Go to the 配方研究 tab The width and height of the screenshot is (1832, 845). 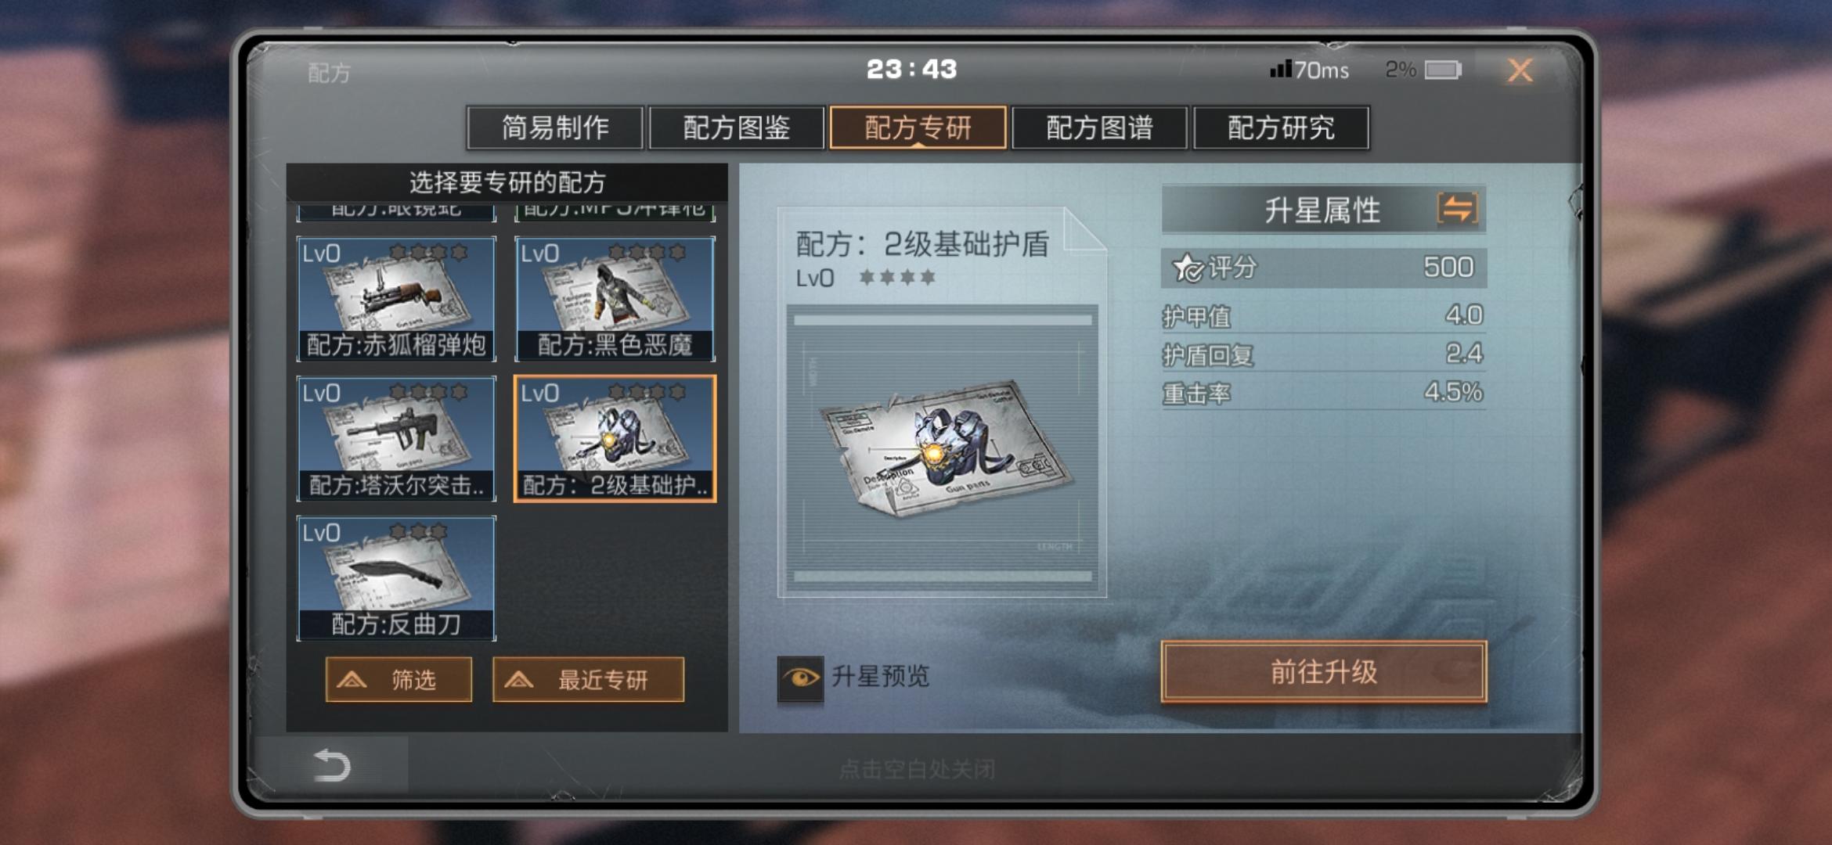[1281, 128]
